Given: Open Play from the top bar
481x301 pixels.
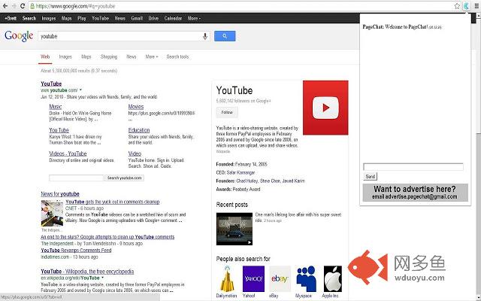Looking at the screenshot, I should (82, 18).
